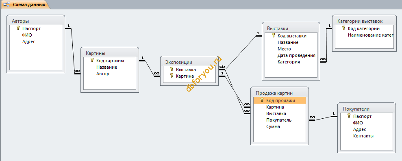Select the Место field in Выставки
The image size is (402, 161).
[291, 49]
